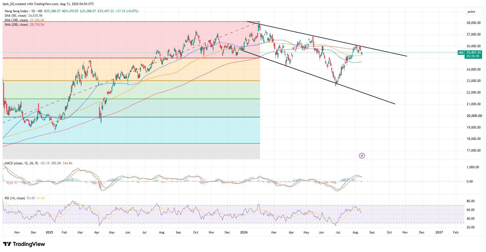Click the 2027 year label on the time axis

click(439, 232)
